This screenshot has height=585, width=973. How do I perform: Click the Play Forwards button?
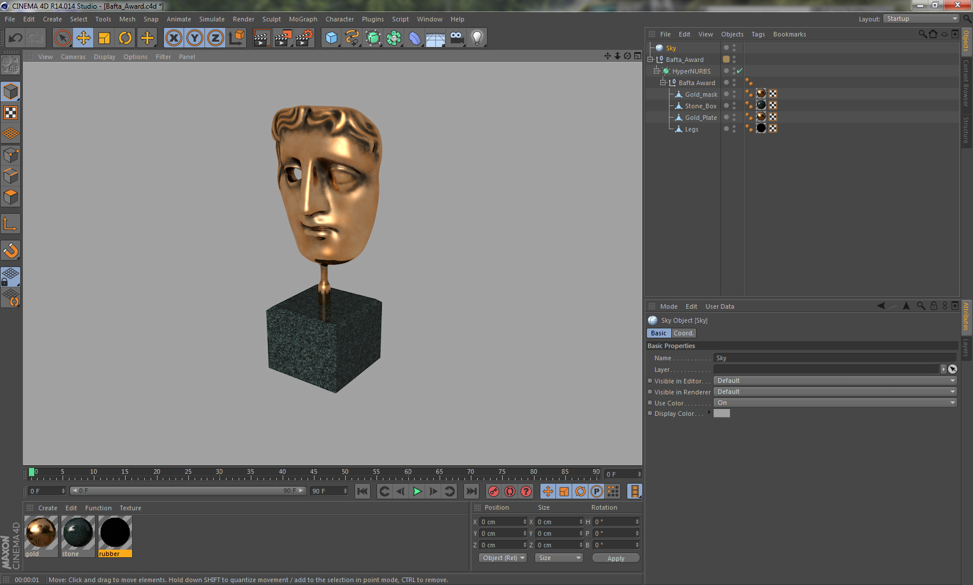pos(417,491)
